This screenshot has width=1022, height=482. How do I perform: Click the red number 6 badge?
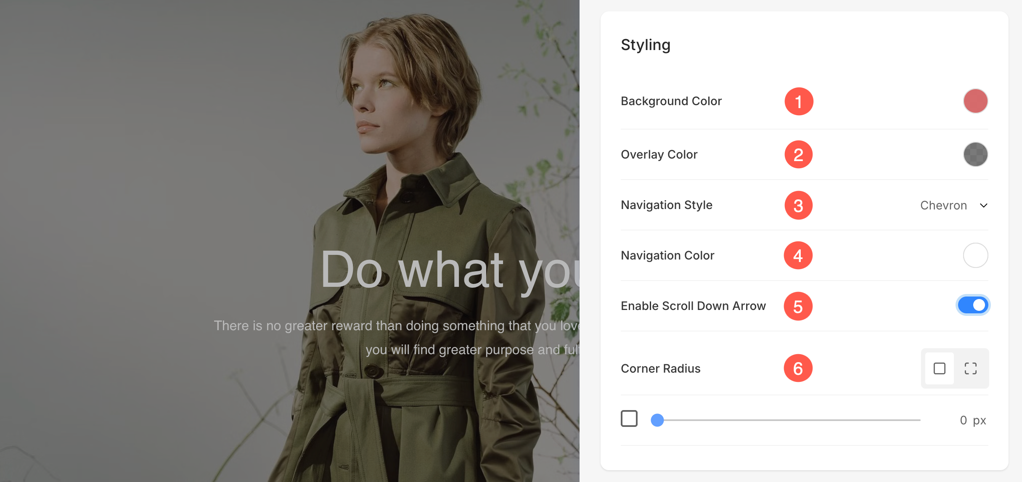point(798,368)
